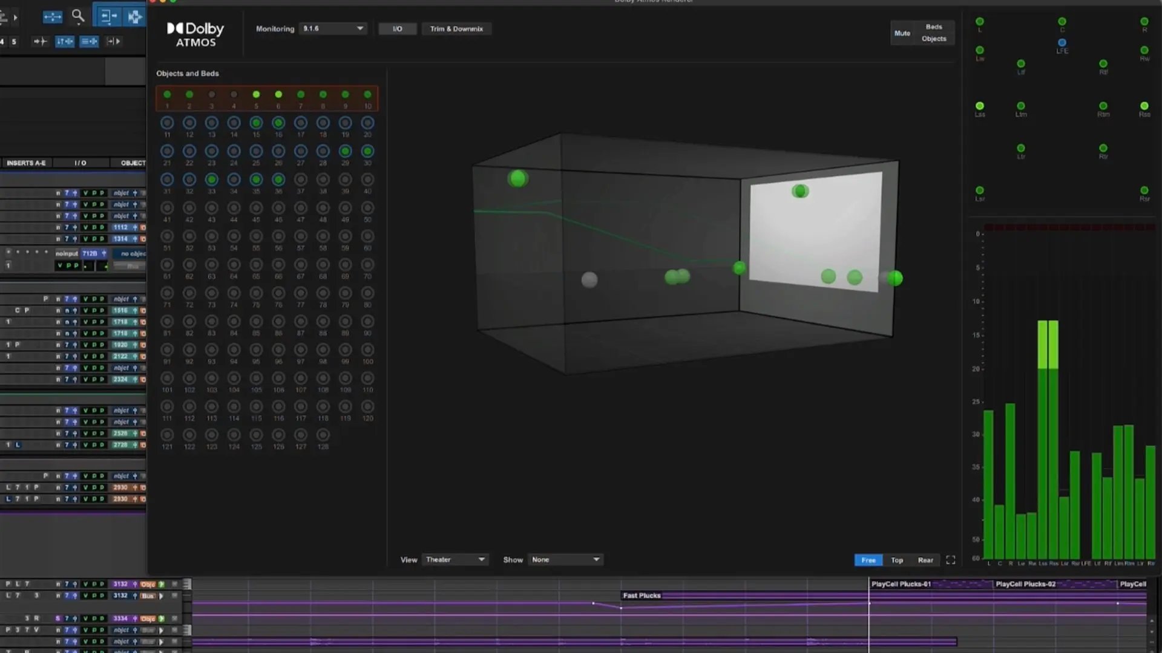Toggle bed channel 5 indicator
This screenshot has height=653, width=1162.
coord(256,94)
